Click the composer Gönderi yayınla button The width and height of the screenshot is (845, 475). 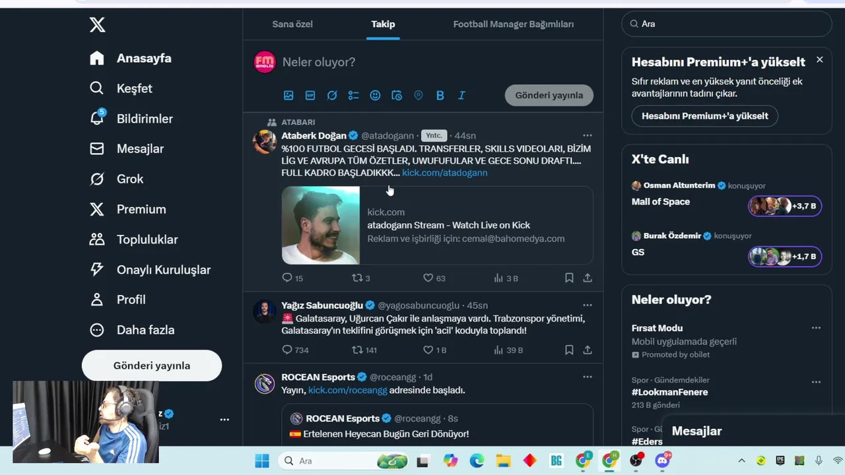pos(549,95)
